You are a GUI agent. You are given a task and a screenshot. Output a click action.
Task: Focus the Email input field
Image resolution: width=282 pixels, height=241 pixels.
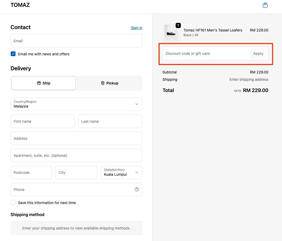[76, 41]
